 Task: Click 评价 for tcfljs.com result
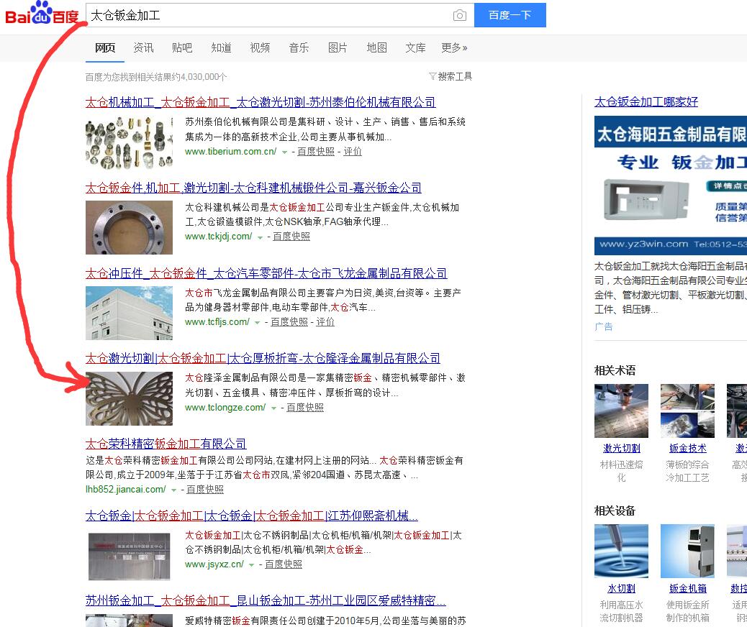pyautogui.click(x=325, y=322)
